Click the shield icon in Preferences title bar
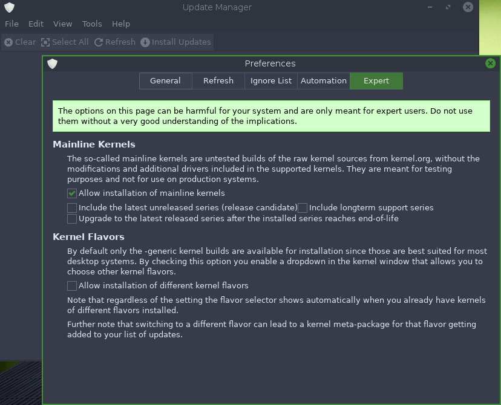The height and width of the screenshot is (405, 501). 53,63
